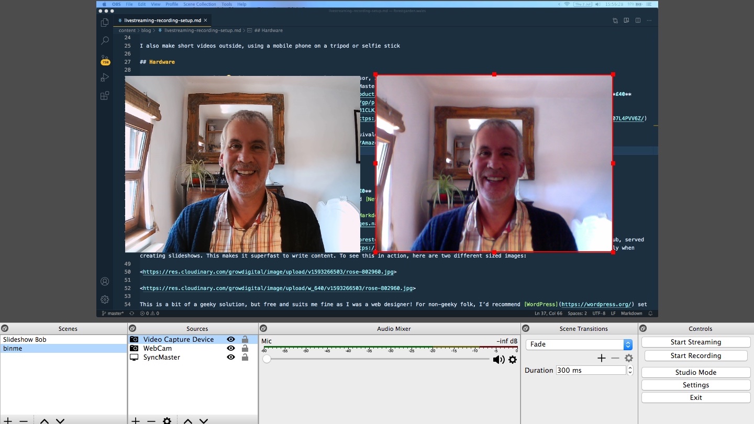Viewport: 754px width, 424px height.
Task: Close the livestreaming-recording-setup.md tab
Action: coord(206,20)
